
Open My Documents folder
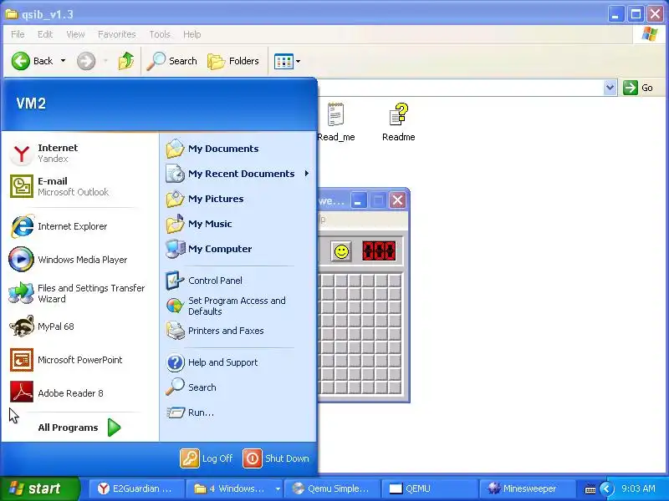[237, 149]
